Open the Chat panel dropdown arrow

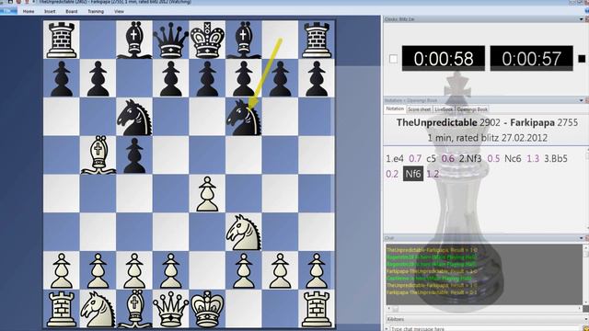click(x=581, y=238)
